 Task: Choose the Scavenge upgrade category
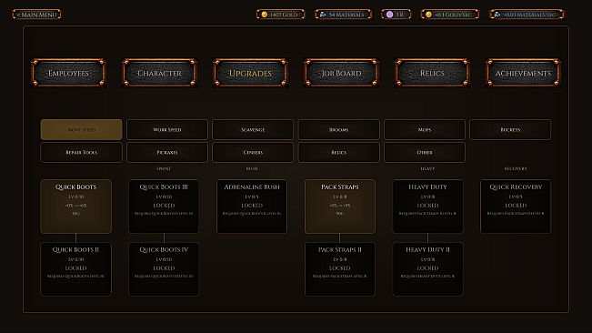click(x=253, y=129)
